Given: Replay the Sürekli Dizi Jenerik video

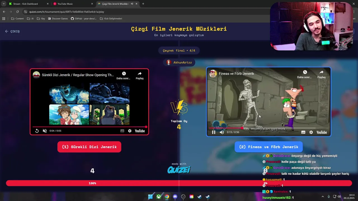Looking at the screenshot, I should tap(37, 131).
